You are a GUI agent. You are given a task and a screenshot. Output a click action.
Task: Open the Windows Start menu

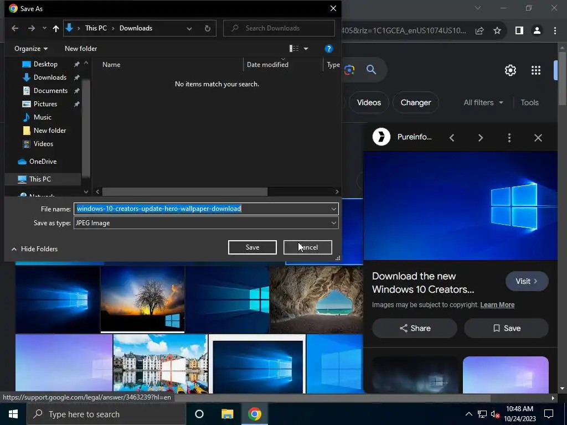click(x=13, y=414)
